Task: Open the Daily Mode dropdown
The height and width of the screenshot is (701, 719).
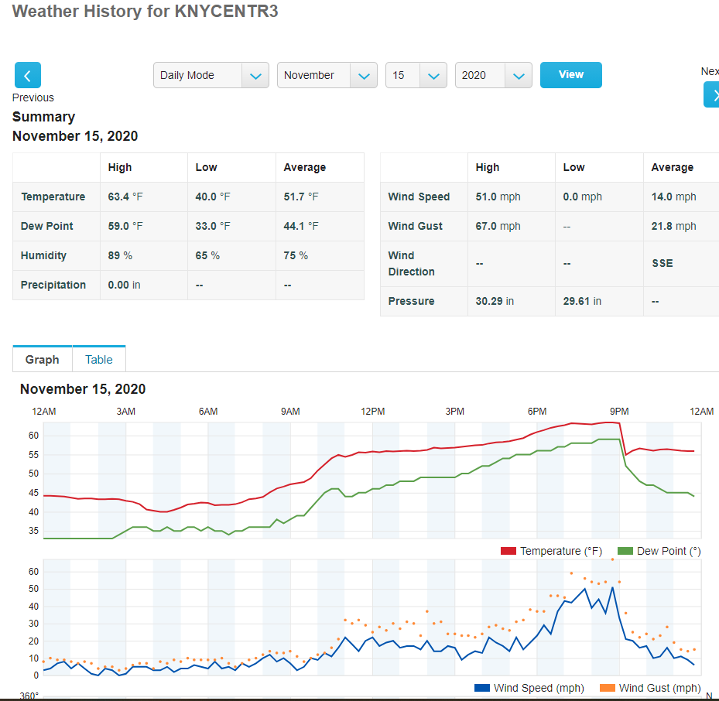Action: click(211, 75)
